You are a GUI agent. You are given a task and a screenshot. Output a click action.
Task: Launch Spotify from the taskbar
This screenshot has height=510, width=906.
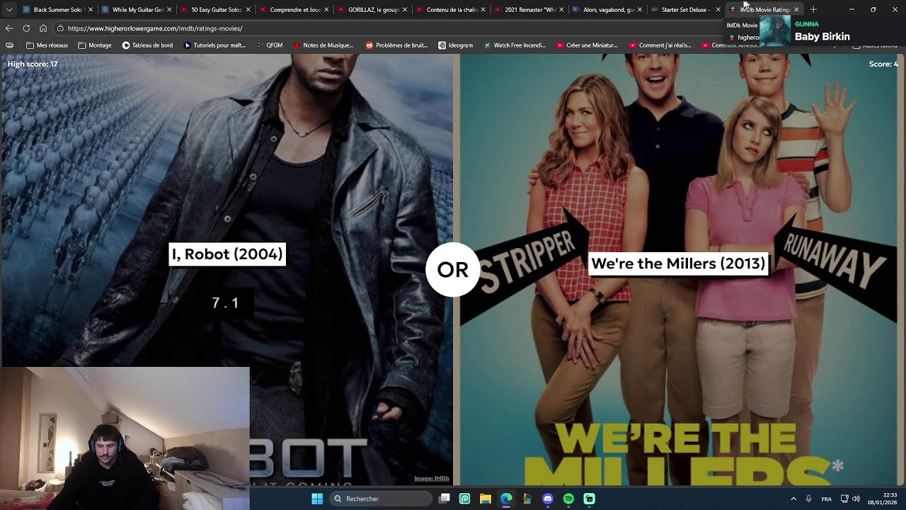(568, 499)
